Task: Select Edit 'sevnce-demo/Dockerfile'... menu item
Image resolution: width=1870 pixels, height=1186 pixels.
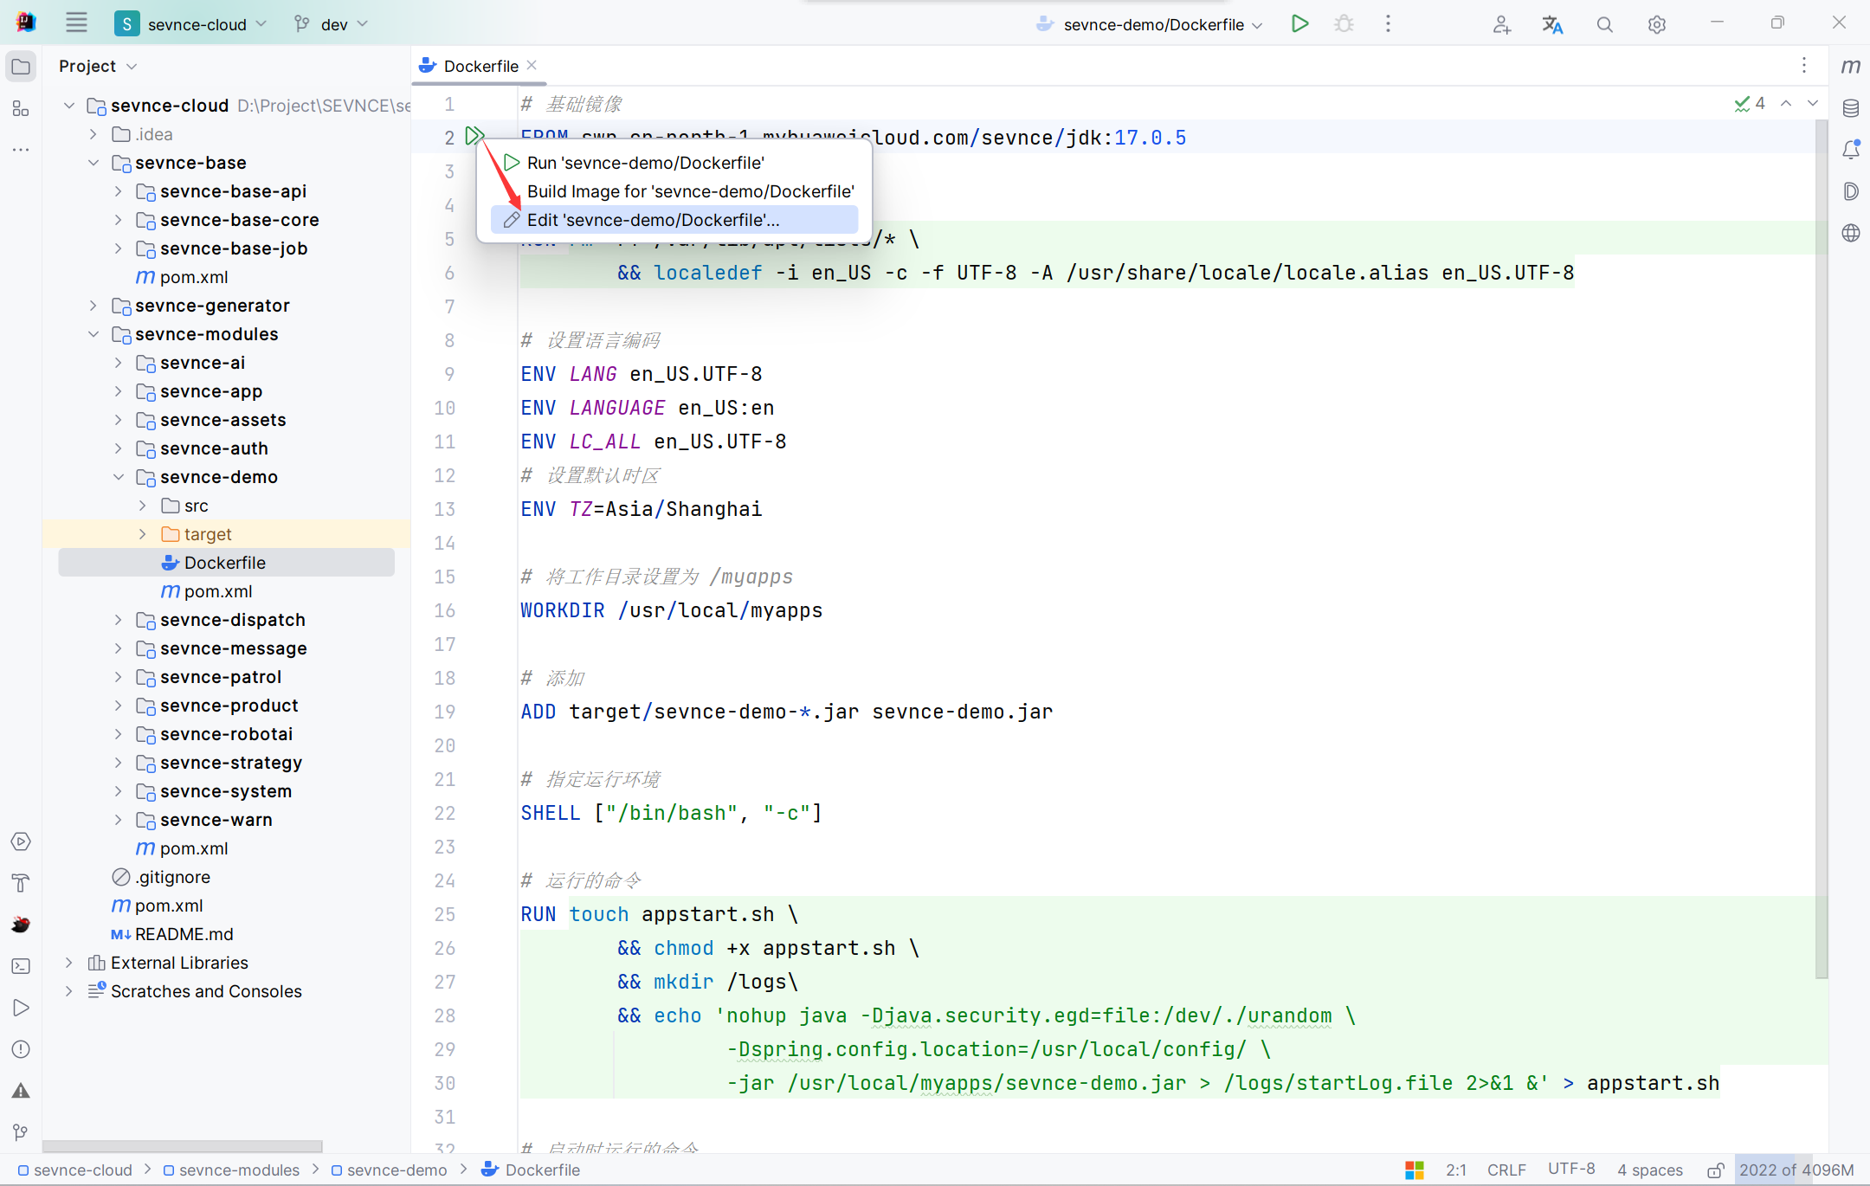Action: tap(674, 220)
